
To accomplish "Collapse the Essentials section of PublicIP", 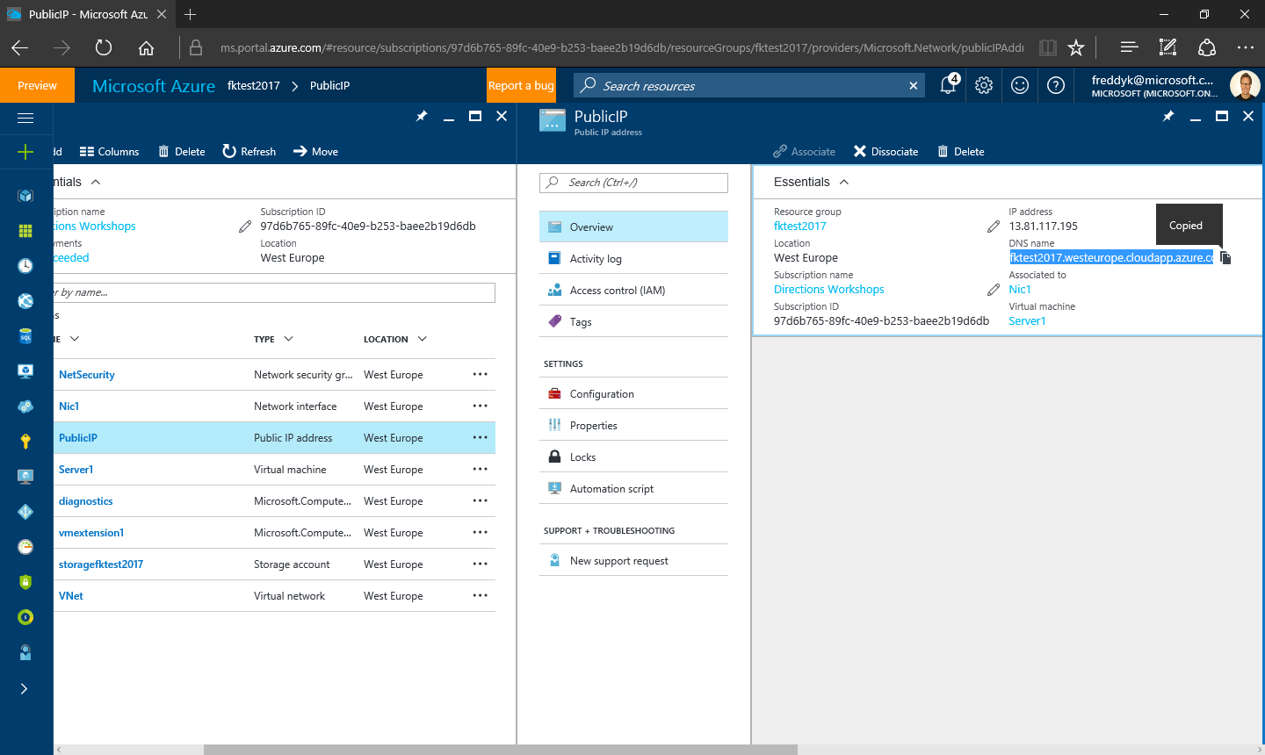I will [x=844, y=182].
